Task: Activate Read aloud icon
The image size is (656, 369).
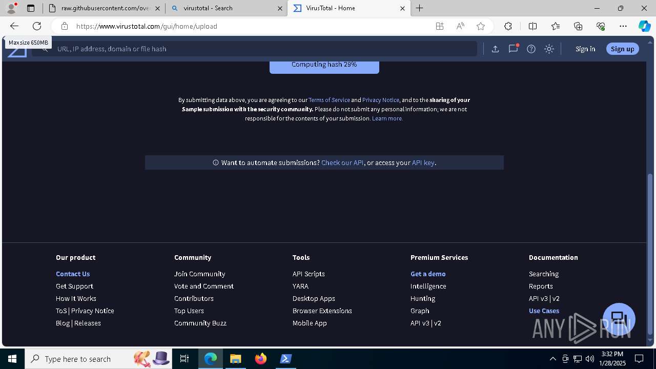Action: (460, 26)
